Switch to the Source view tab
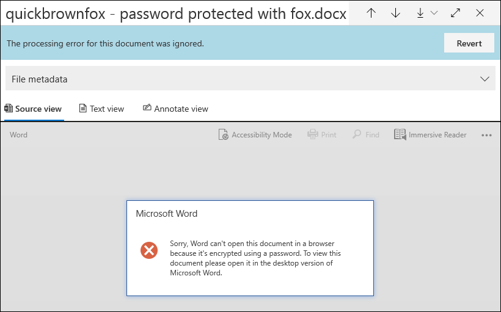This screenshot has width=501, height=312. pos(33,109)
